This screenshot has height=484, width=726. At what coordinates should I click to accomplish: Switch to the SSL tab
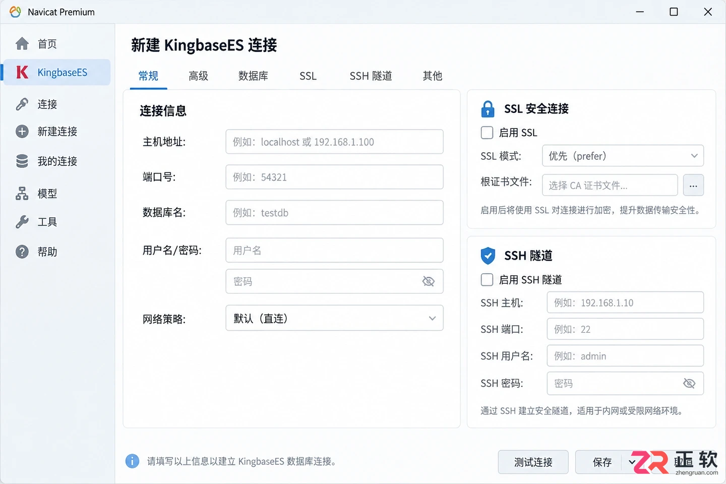tap(308, 76)
